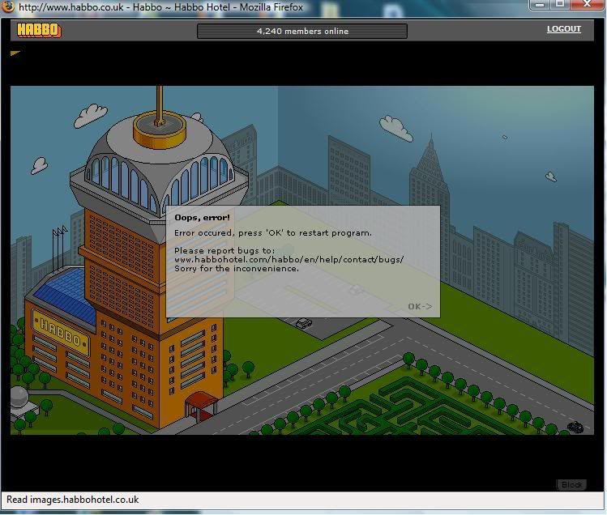Click the red hotel entrance canopy
The height and width of the screenshot is (515, 607).
pyautogui.click(x=199, y=402)
